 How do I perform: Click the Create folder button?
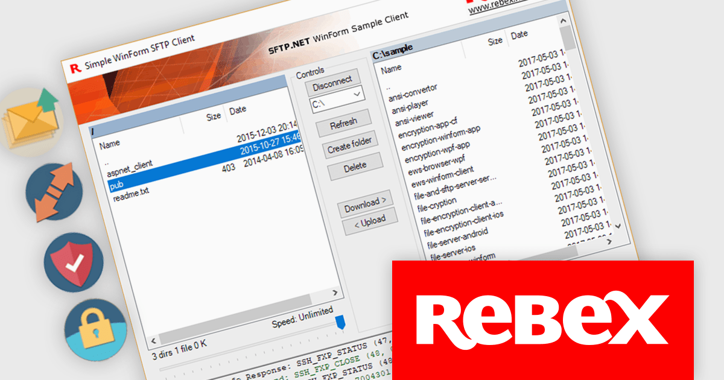click(x=350, y=145)
